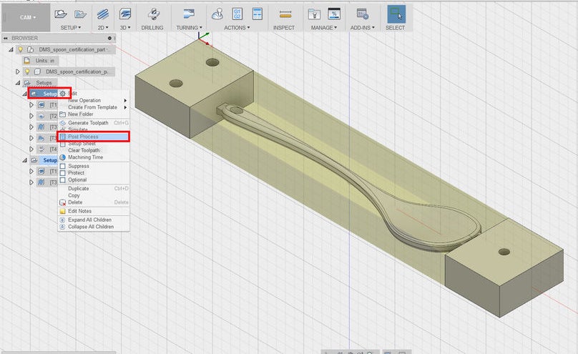Choose Copy from context menu
This screenshot has height=354, width=578.
pos(94,196)
